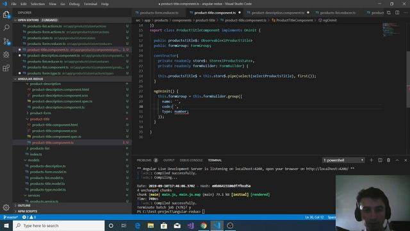Click master branch in status bar
Screen dimensions: 410x231
(10, 217)
